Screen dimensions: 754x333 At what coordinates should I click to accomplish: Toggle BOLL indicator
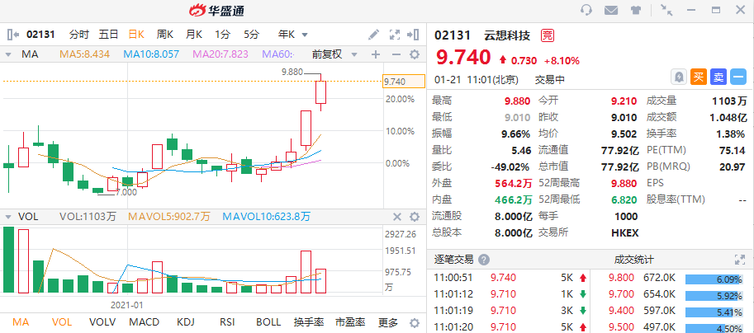point(268,322)
